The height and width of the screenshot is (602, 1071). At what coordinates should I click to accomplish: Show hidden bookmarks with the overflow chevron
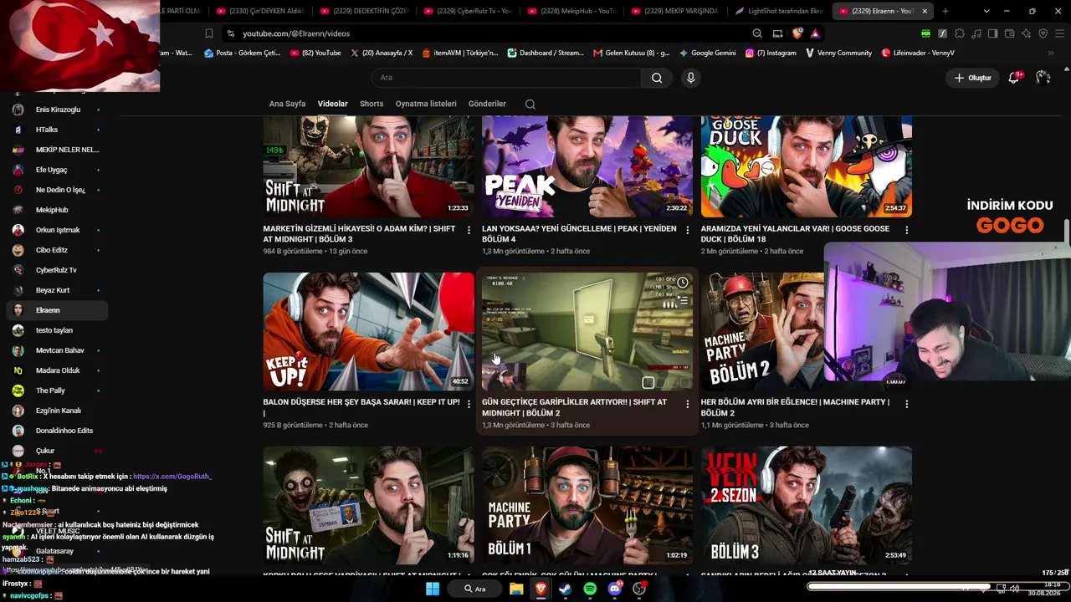tap(1051, 53)
